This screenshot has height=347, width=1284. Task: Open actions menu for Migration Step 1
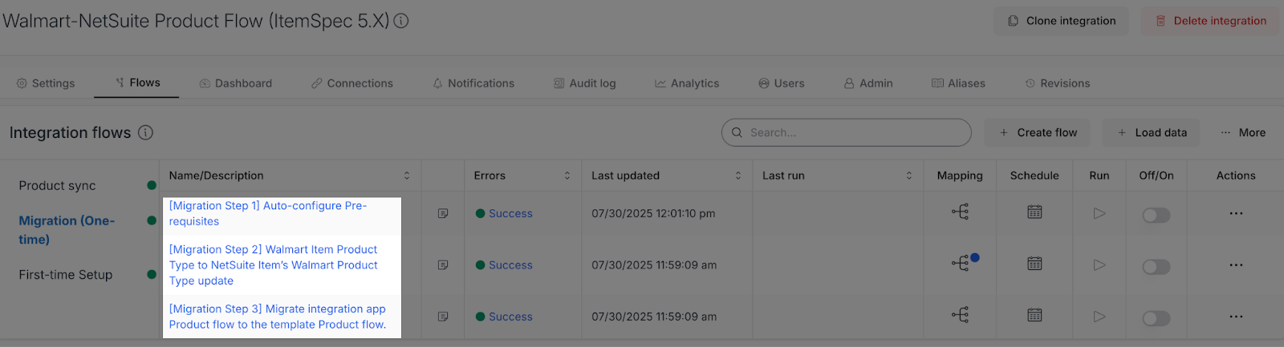tap(1236, 213)
